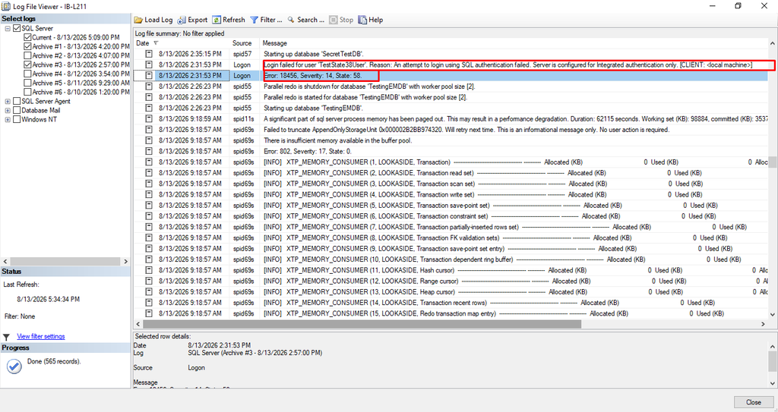This screenshot has height=412, width=778.
Task: Click the Done progress checkmark icon
Action: (x=14, y=366)
